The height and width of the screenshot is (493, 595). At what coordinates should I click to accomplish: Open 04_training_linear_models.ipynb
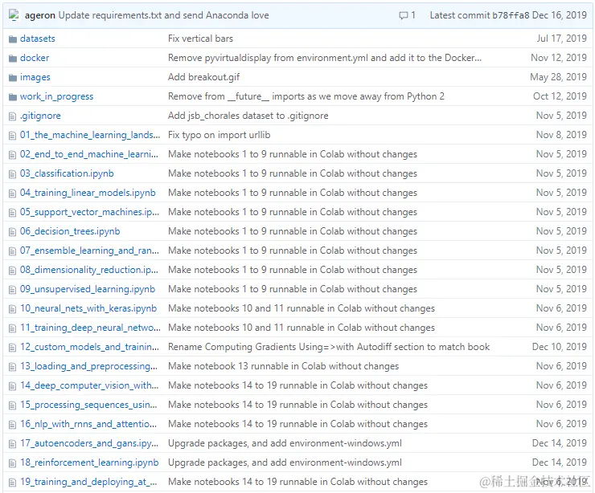tap(88, 193)
